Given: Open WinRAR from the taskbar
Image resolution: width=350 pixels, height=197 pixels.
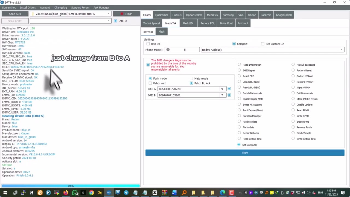Looking at the screenshot, I should (165, 193).
